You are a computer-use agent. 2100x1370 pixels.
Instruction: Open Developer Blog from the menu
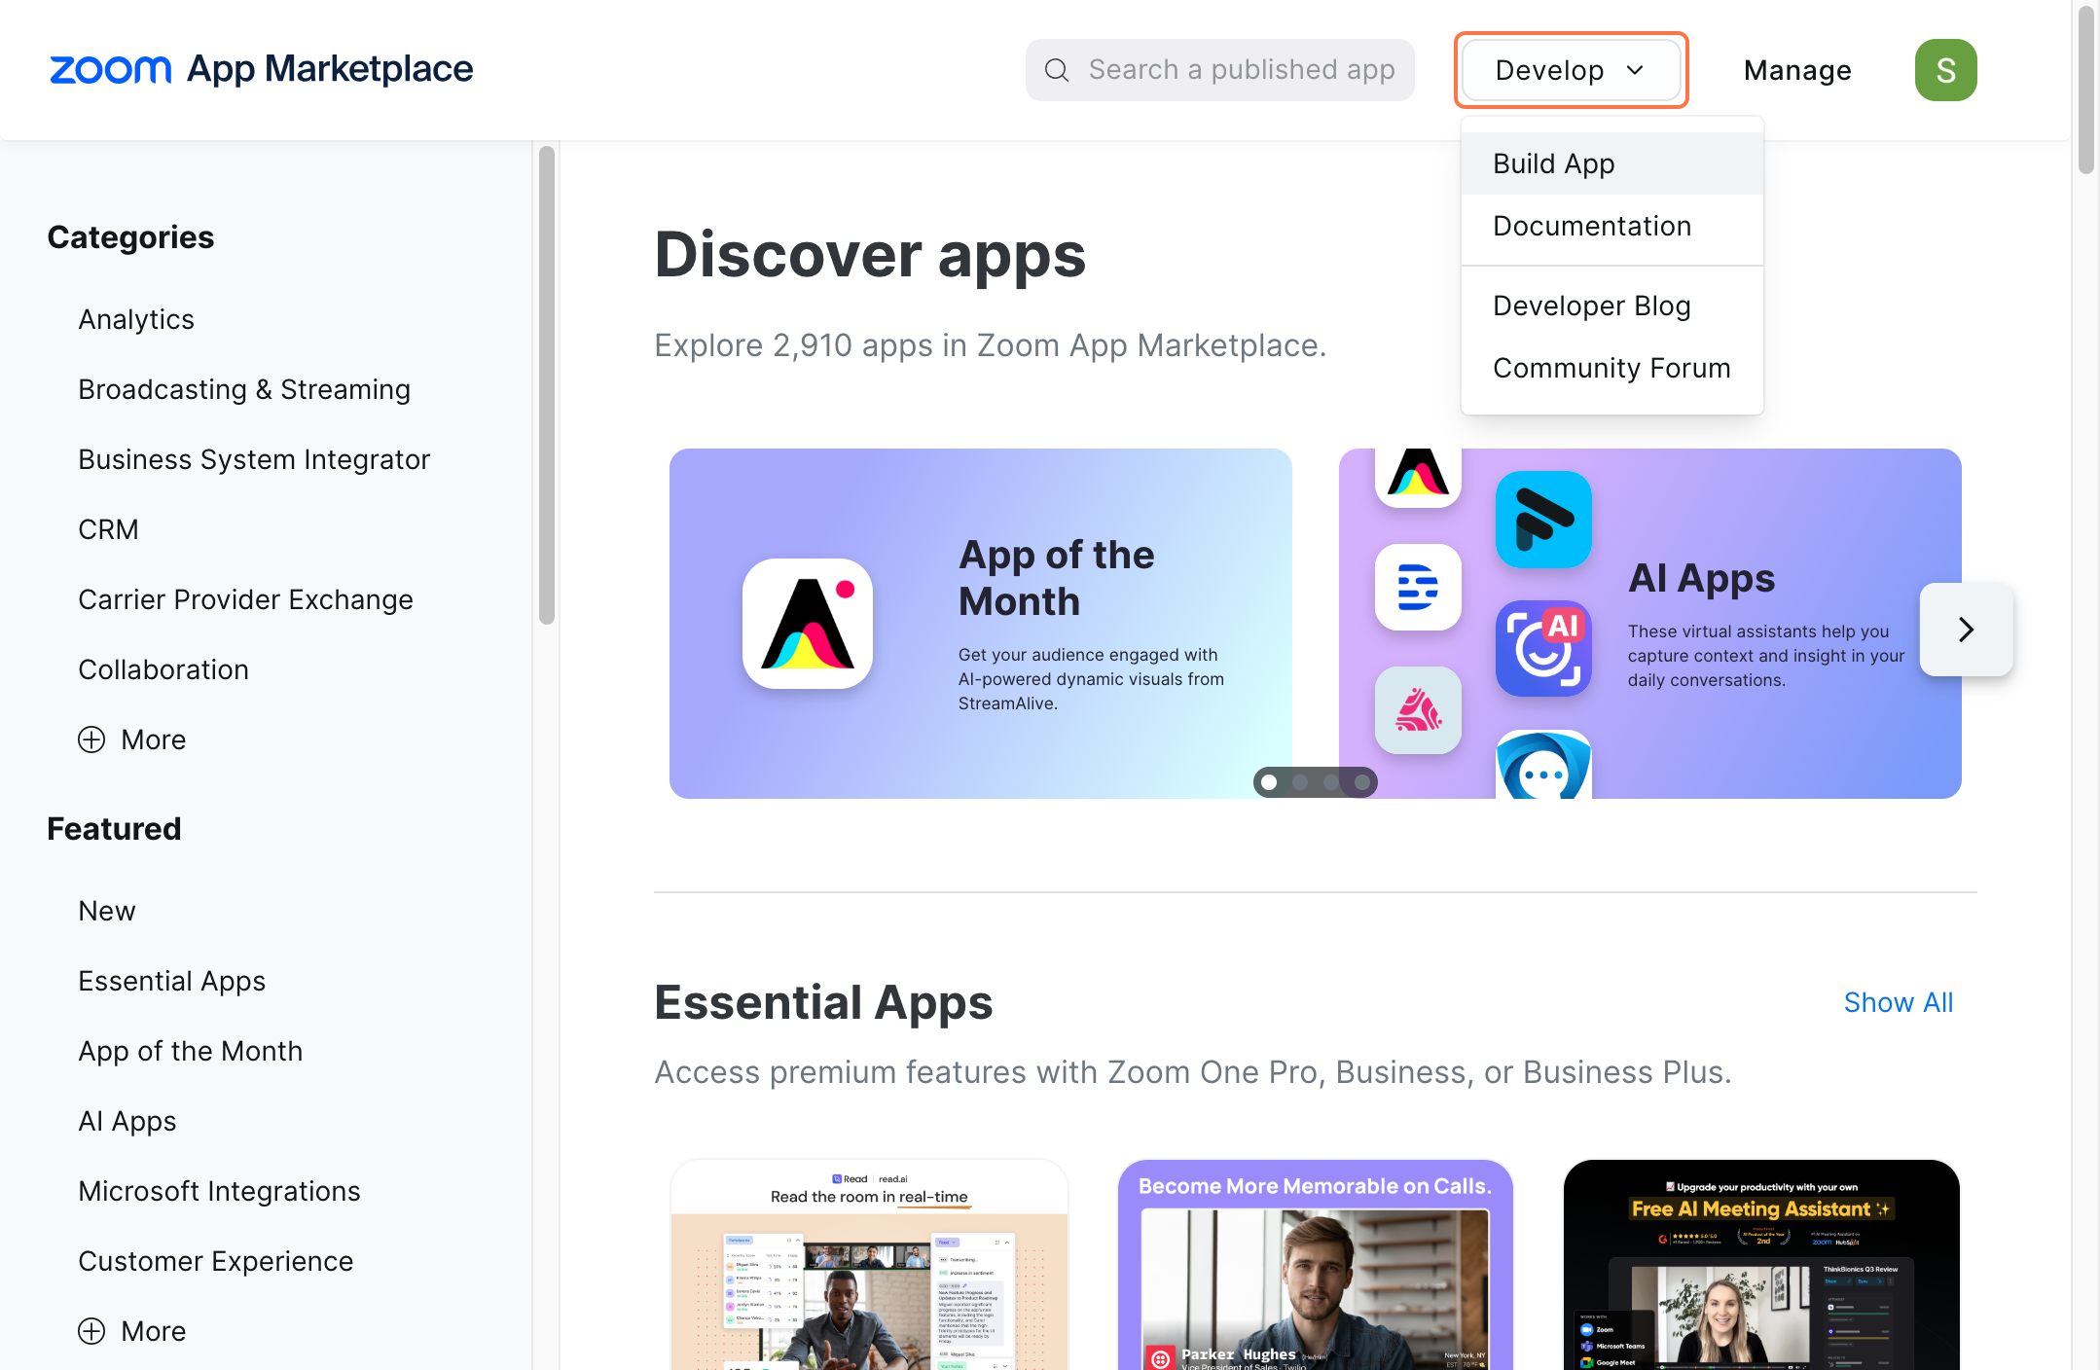[x=1611, y=306]
